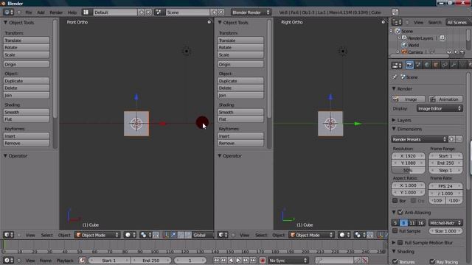Open World properties tab icon
The height and width of the screenshot is (265, 472).
coord(427,65)
